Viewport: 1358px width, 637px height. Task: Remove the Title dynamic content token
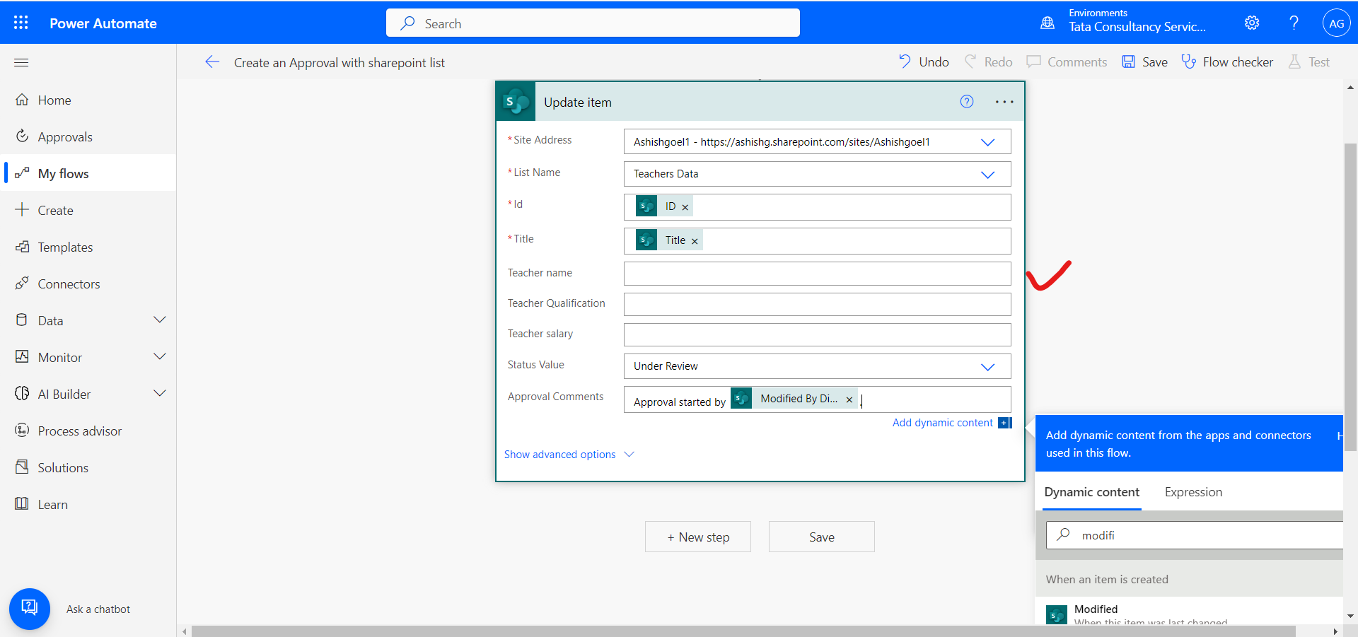coord(695,240)
